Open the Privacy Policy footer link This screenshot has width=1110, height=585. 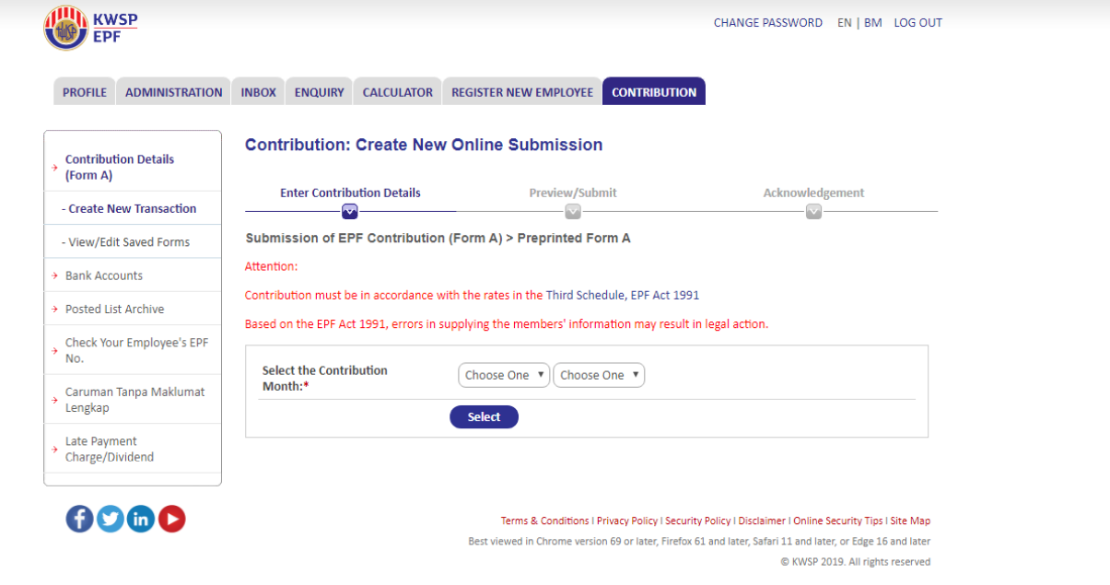[x=626, y=521]
